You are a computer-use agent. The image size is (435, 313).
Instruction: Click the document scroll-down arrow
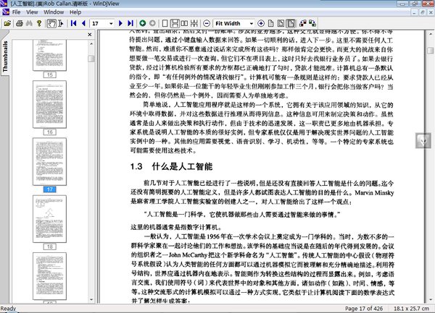pyautogui.click(x=431, y=299)
